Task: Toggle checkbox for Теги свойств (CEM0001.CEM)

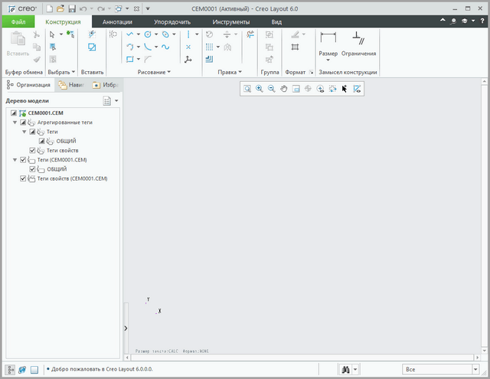Action: 23,178
